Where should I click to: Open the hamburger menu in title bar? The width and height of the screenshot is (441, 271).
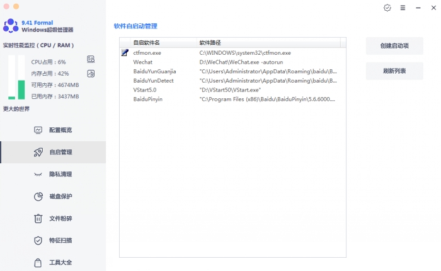click(x=403, y=8)
